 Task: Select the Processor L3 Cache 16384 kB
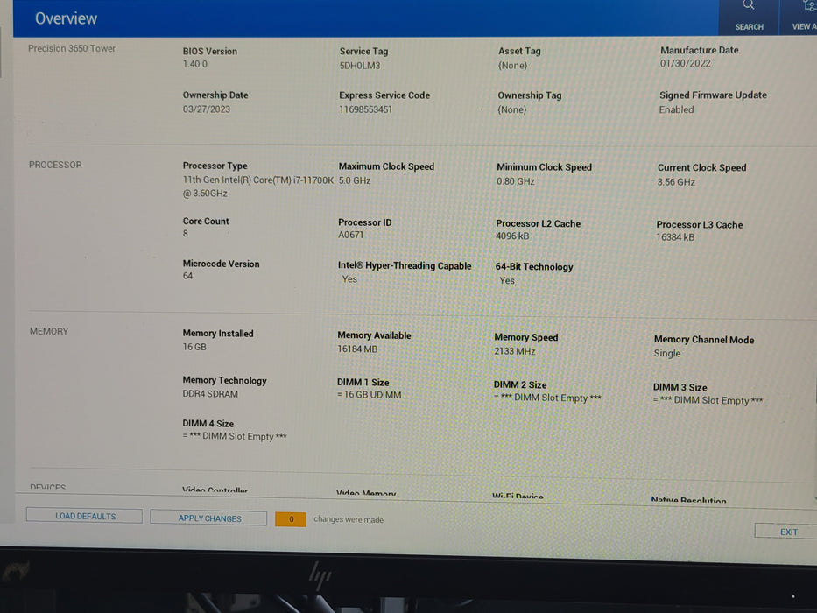(x=675, y=237)
